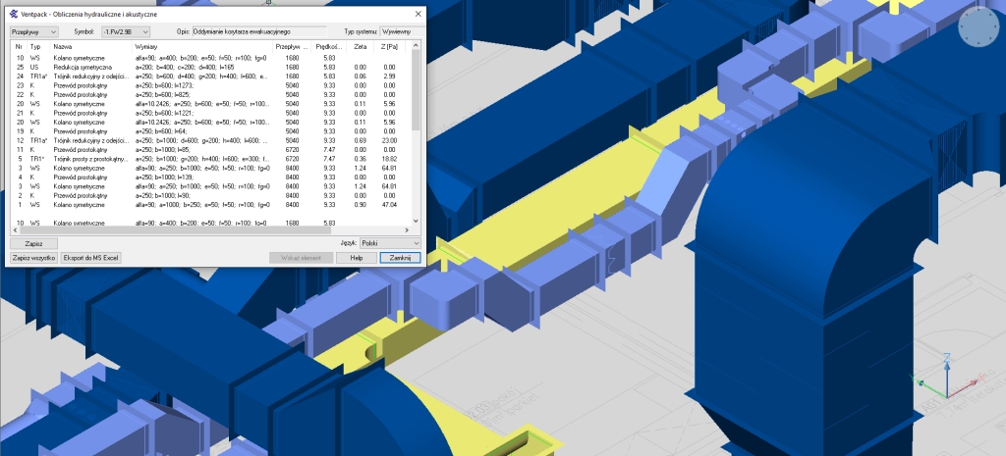Screen dimensions: 1006x456
Task: Click the view navigation compass widget
Action: click(978, 28)
